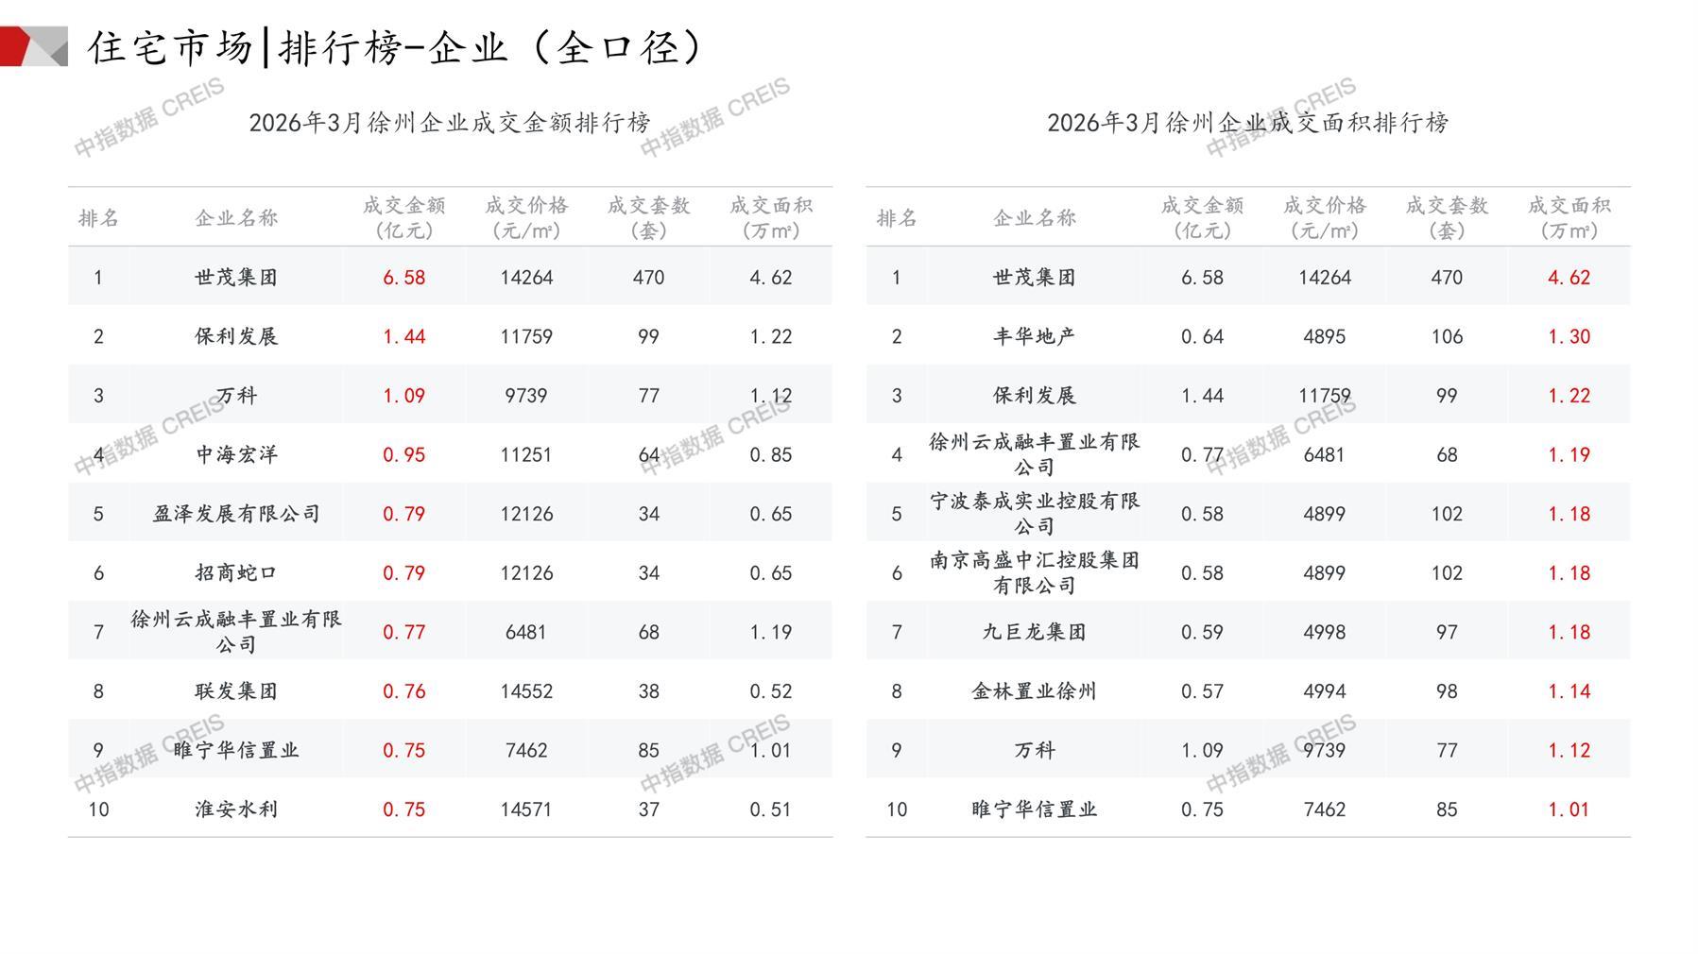This screenshot has width=1698, height=954.
Task: Click the price value 14571
Action: (526, 809)
